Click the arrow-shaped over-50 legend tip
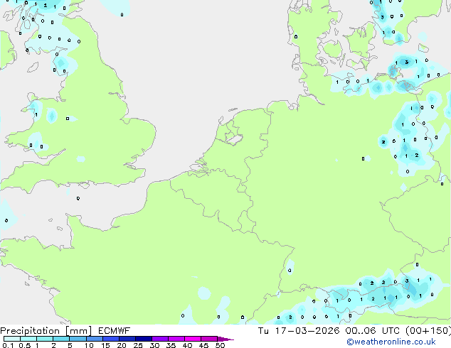 (225, 339)
